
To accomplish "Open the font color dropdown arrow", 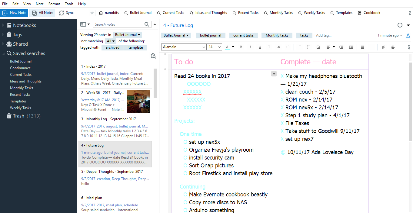I will [x=233, y=47].
